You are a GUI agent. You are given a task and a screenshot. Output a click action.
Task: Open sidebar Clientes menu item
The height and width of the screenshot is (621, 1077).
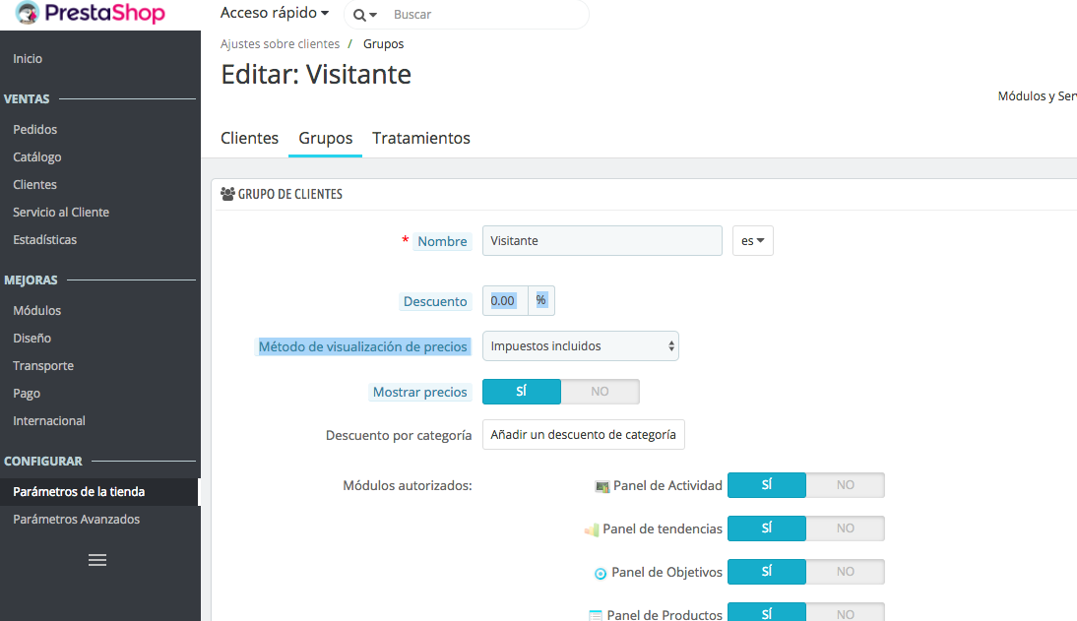[35, 185]
